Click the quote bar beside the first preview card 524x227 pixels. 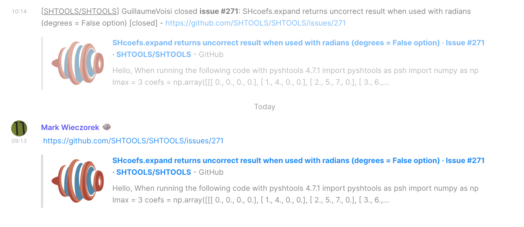tap(43, 63)
